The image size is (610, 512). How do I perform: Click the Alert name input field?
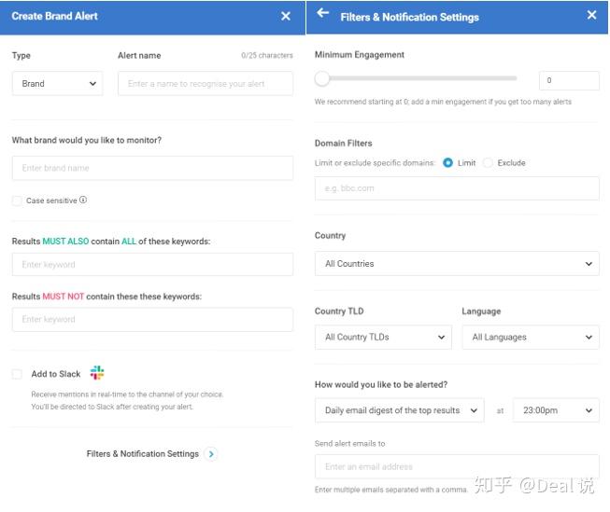[x=205, y=84]
